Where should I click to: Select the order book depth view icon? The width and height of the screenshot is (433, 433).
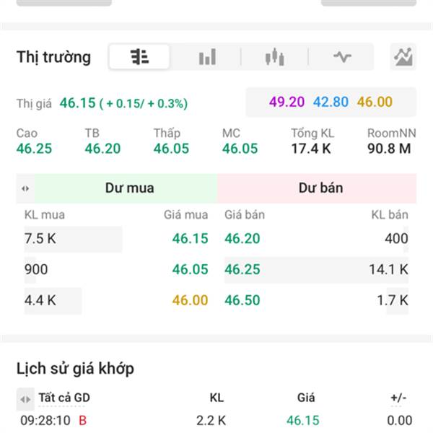tap(139, 56)
